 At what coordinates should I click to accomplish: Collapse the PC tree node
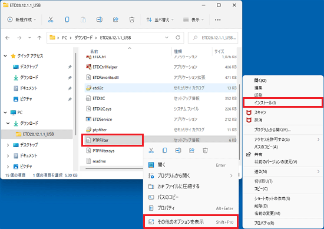(5, 112)
